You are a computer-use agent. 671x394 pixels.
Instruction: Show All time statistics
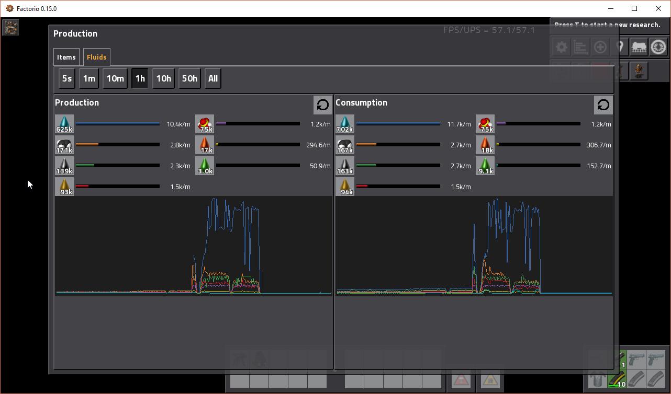pyautogui.click(x=213, y=78)
